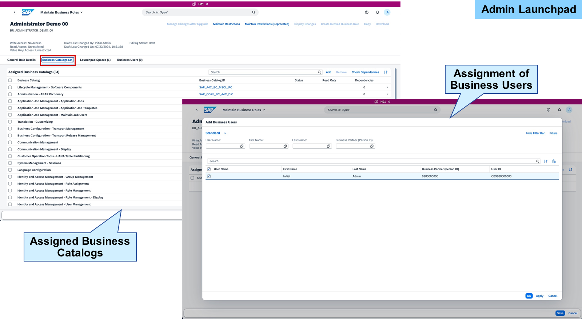Viewport: 582px width, 319px height.
Task: Open row arrow for SAP_A4C_BC_MSCL_PC catalog
Action: [x=387, y=87]
